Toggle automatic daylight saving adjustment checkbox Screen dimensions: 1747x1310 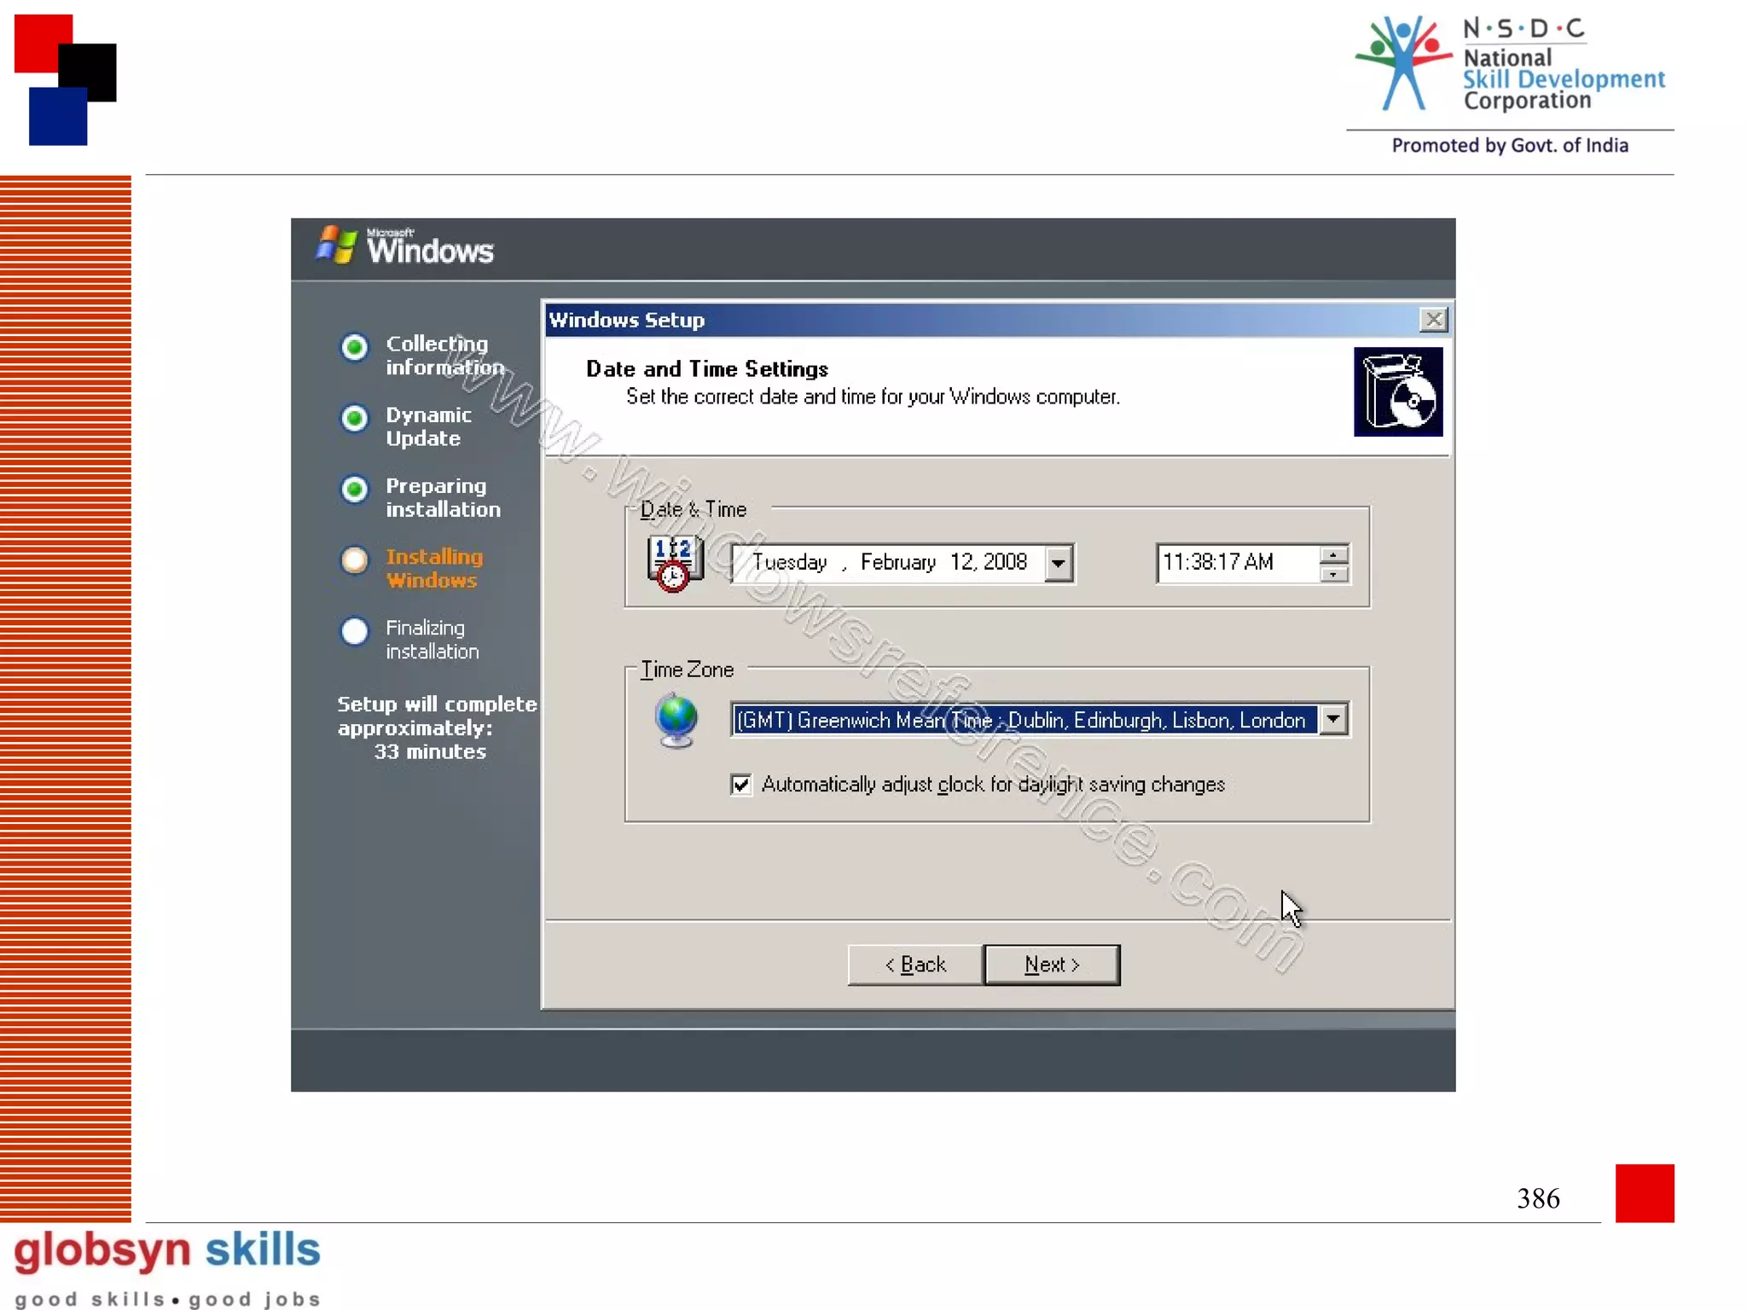point(740,784)
